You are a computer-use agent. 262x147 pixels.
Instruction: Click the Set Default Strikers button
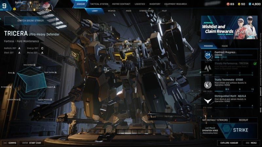tap(215, 120)
